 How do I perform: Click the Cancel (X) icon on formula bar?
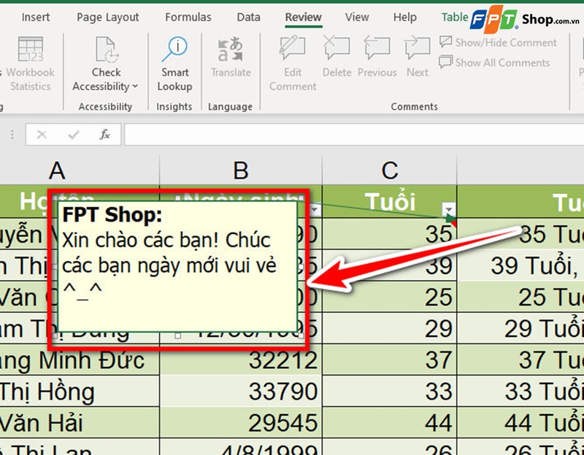tap(42, 135)
